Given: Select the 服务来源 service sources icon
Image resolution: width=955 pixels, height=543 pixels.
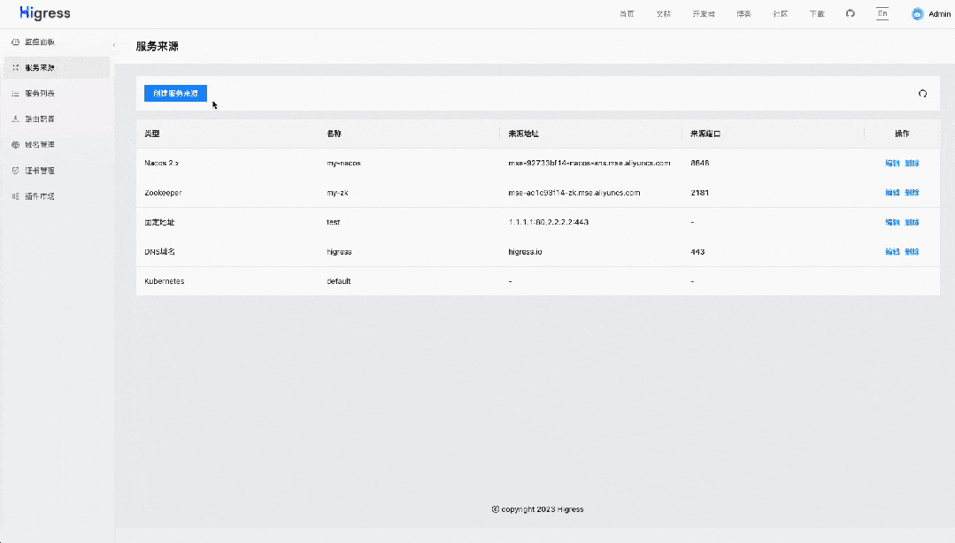Looking at the screenshot, I should 14,67.
